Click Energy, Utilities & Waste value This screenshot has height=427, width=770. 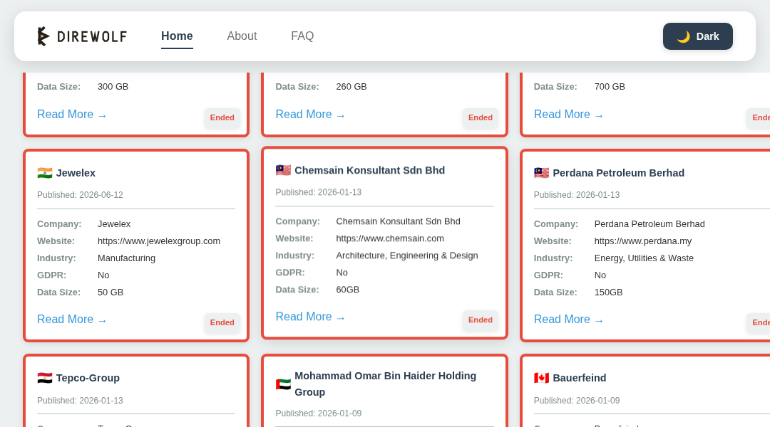pos(644,258)
